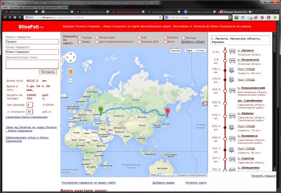Image resolution: width=281 pixels, height=193 pixels.
Task: Click the Конец маршрута input field
Action: click(x=32, y=52)
